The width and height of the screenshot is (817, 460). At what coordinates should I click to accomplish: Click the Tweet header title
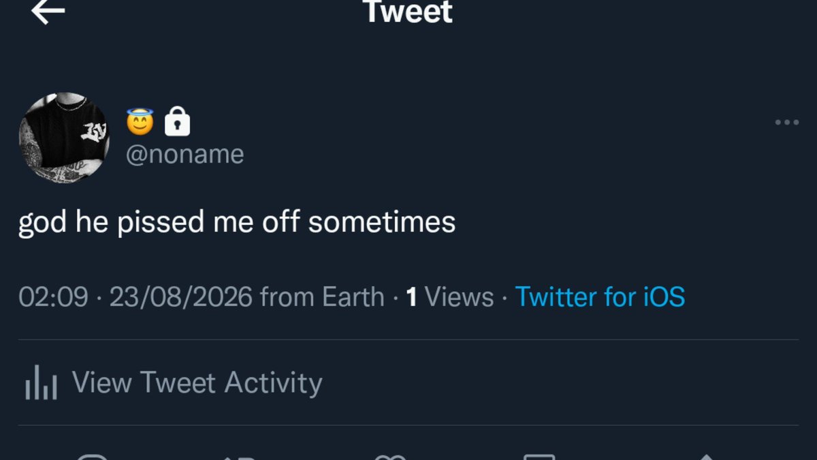[408, 12]
